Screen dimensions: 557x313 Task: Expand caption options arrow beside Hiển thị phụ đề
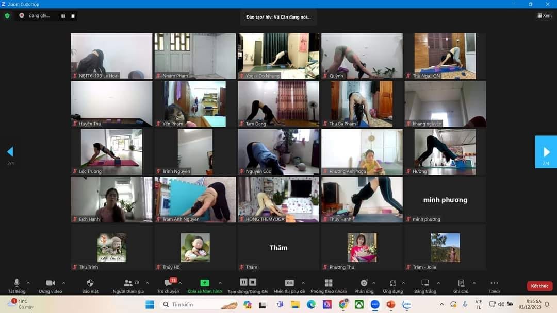tap(303, 283)
